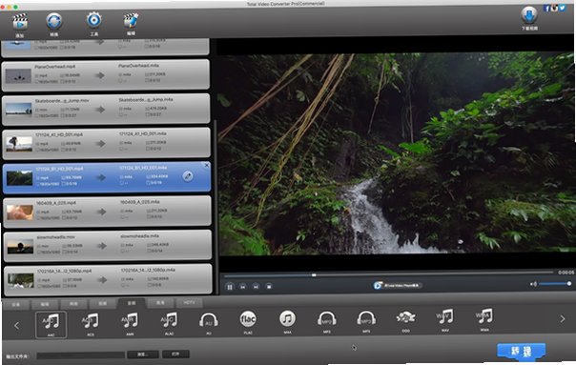Switch to the HDTV format tab
Image resolution: width=576 pixels, height=365 pixels.
189,303
